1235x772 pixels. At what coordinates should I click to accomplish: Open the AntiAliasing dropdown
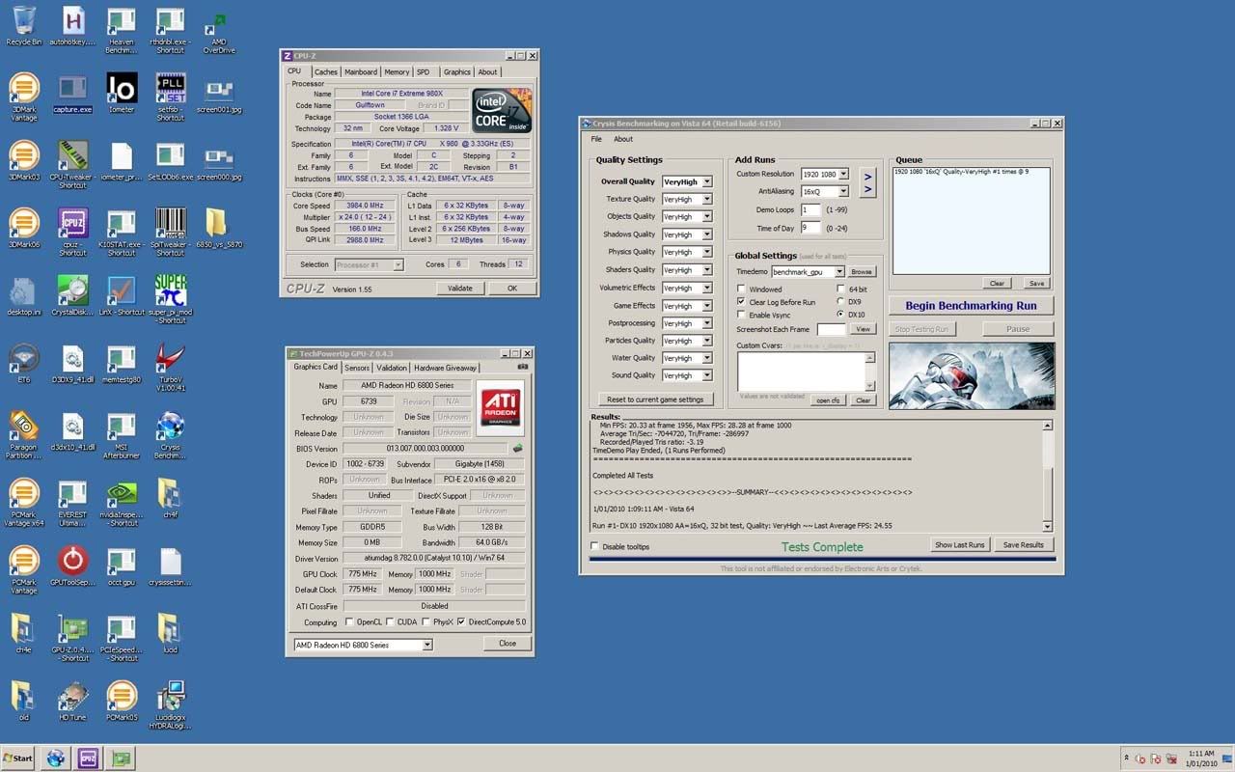[x=843, y=192]
